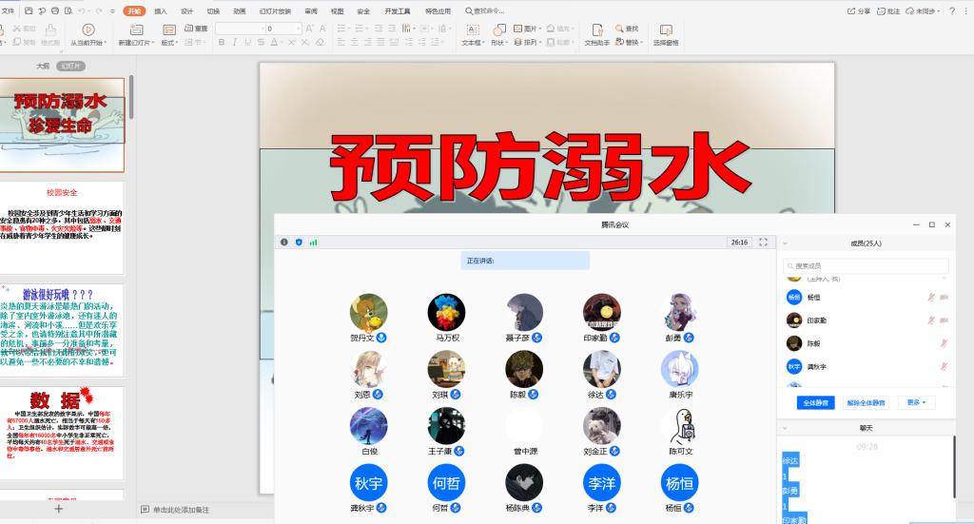The height and width of the screenshot is (524, 974).
Task: Click the add slide plus icon
Action: coord(58,509)
